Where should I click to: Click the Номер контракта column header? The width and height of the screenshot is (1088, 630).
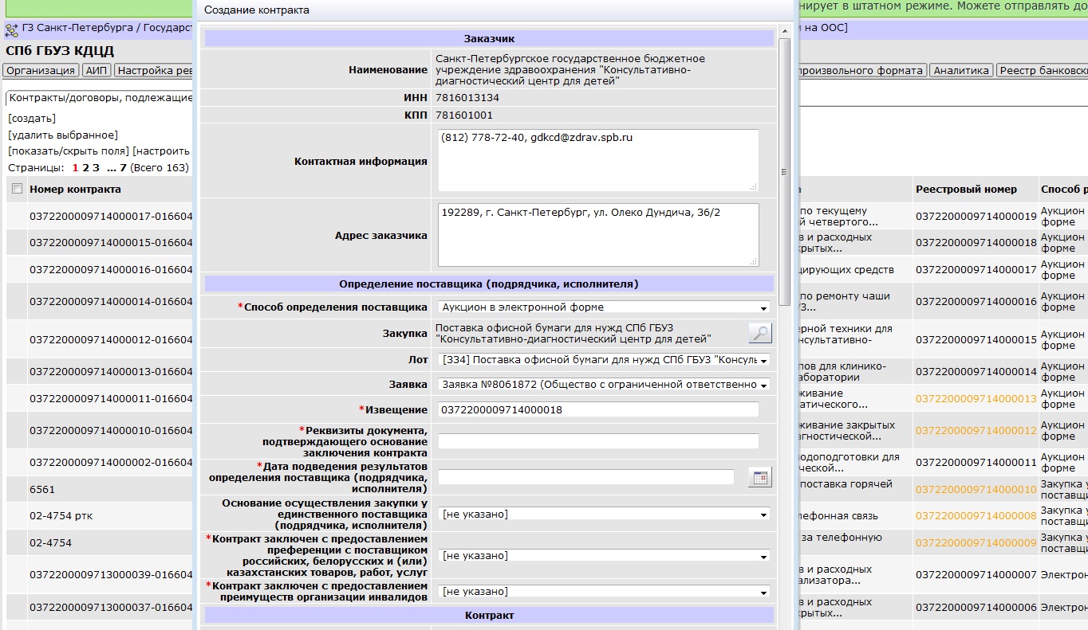[75, 189]
